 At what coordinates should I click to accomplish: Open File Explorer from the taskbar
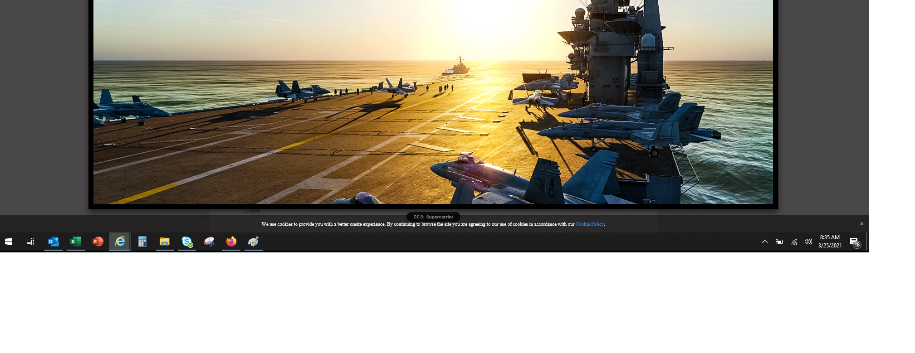(165, 242)
